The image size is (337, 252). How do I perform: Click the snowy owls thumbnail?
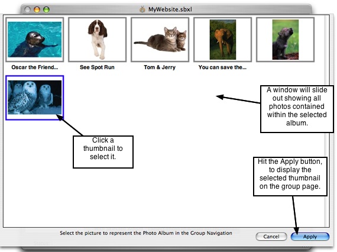(35, 98)
